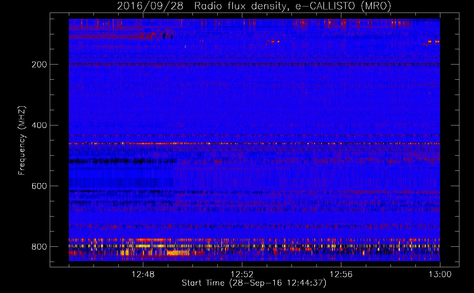Click the 'Frequency (MHZ)' axis label
Screen dimensions: 474x293
[22, 141]
